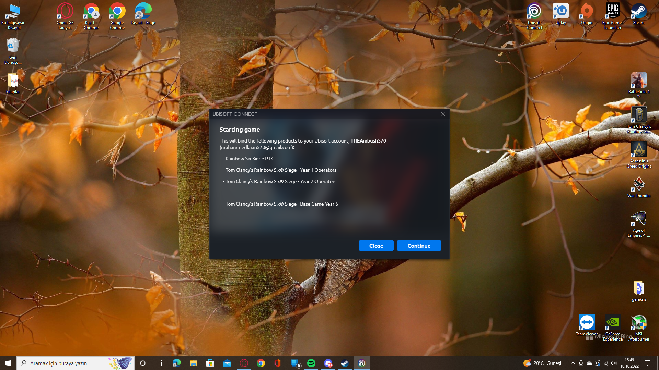Open the Windows Start menu
The width and height of the screenshot is (659, 370).
click(8, 363)
